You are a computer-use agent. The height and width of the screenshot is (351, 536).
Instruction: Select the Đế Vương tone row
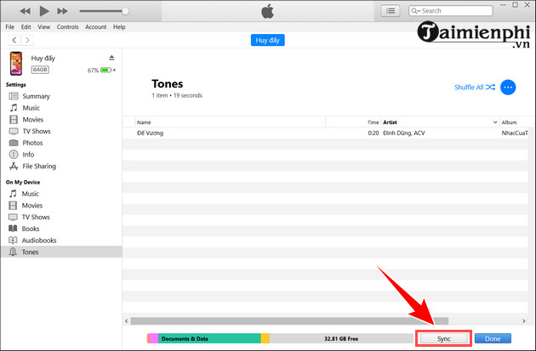[326, 133]
